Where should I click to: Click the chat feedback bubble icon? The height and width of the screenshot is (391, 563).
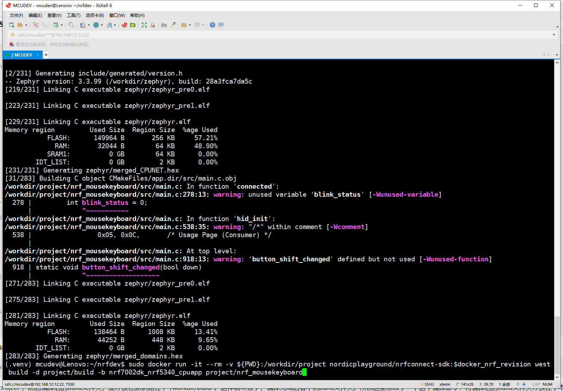coord(221,25)
